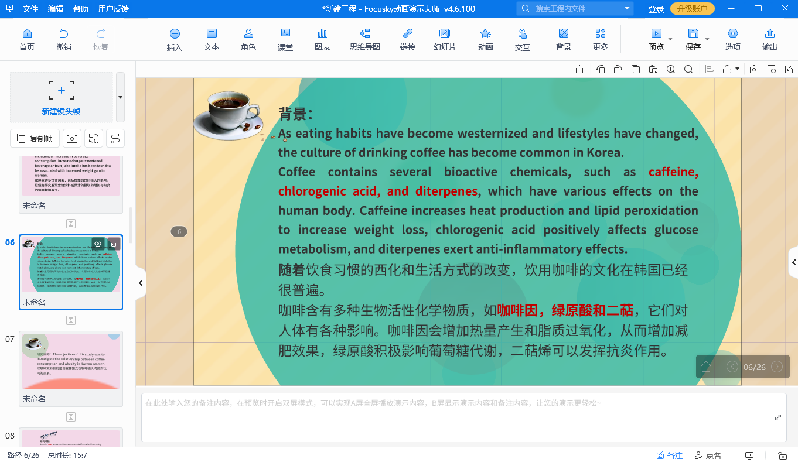This screenshot has height=462, width=798.
Task: Click the 链接 link tool
Action: [408, 39]
